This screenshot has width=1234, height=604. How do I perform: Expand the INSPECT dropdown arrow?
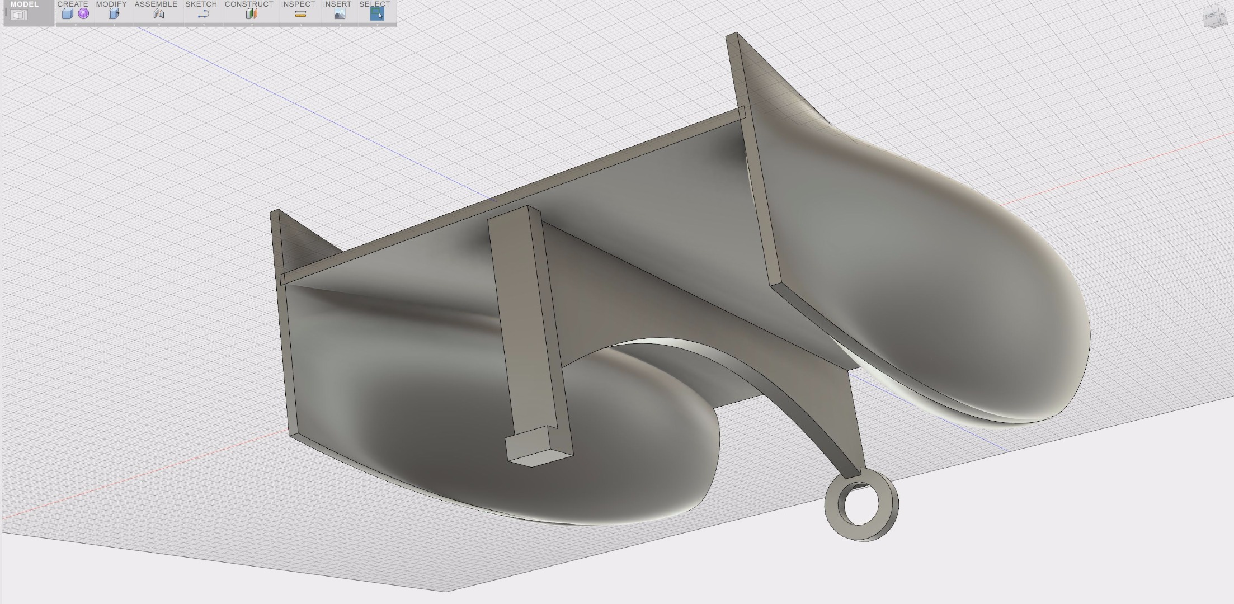tap(301, 25)
